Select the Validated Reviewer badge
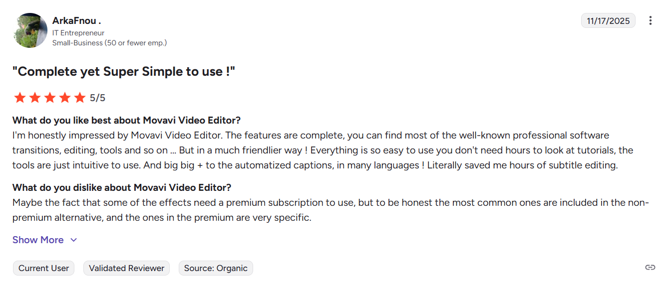670x289 pixels. 126,268
